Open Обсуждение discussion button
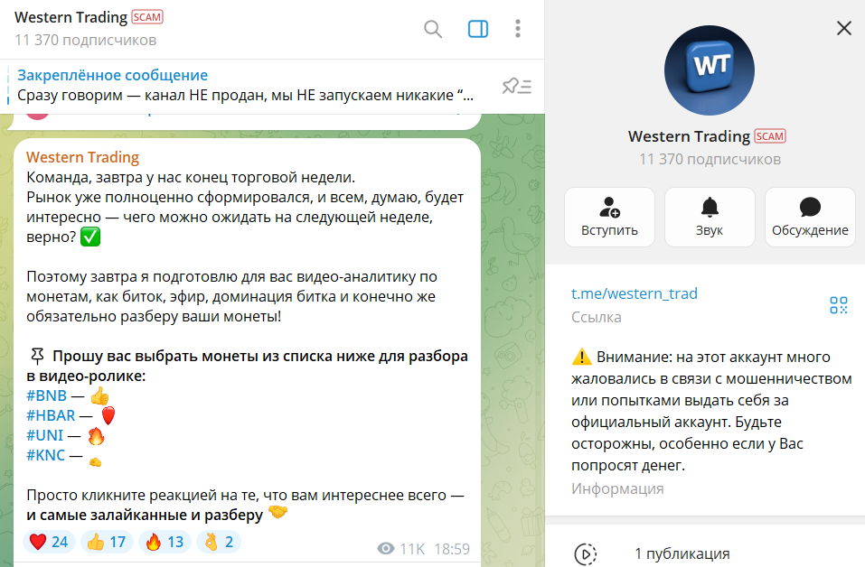The image size is (865, 567). 810,217
